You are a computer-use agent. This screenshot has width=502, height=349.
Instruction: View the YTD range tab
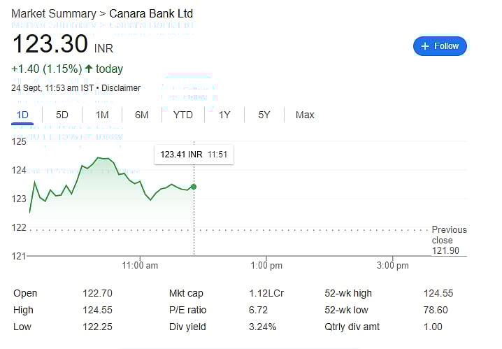tap(183, 115)
